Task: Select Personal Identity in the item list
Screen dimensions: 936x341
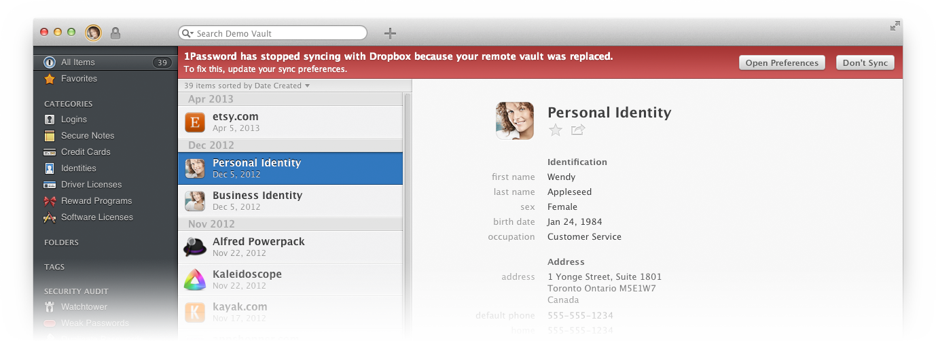Action: coord(291,168)
